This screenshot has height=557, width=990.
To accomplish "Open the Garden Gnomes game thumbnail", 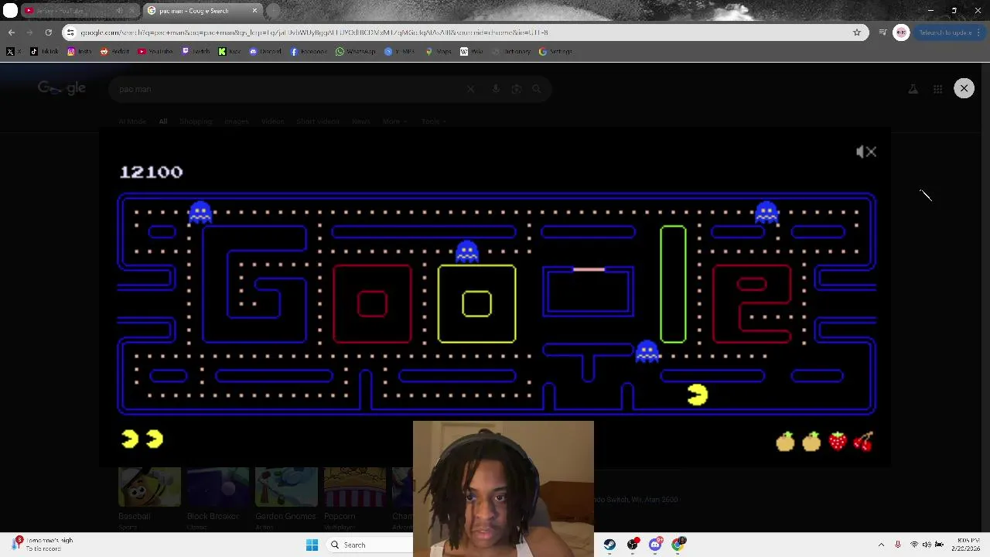I will point(286,487).
